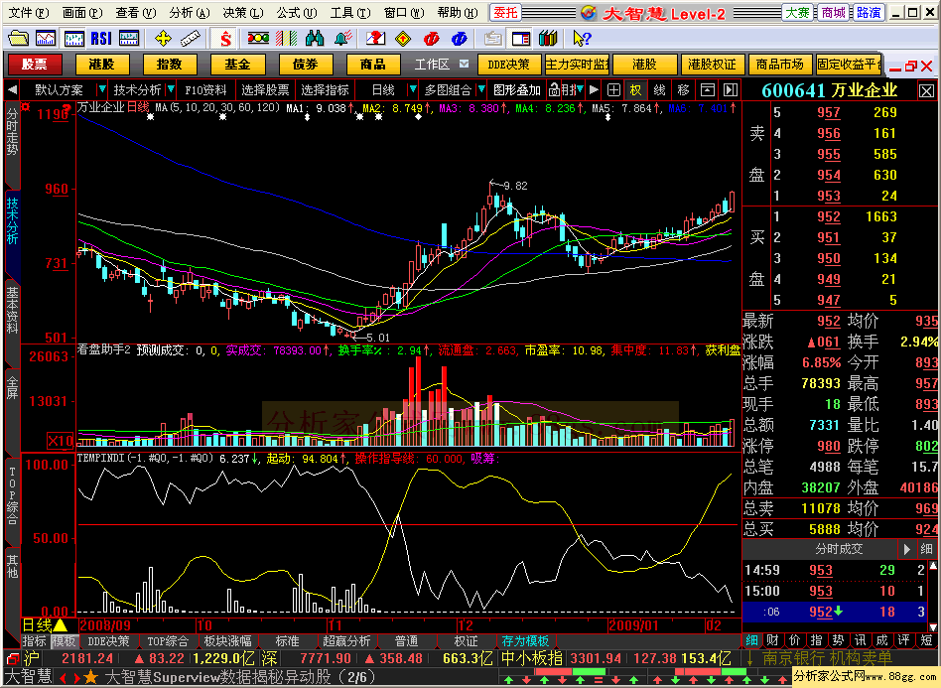Toggle the 财 finance tab at bottom right
Screen dimensions: 941x688
click(773, 640)
